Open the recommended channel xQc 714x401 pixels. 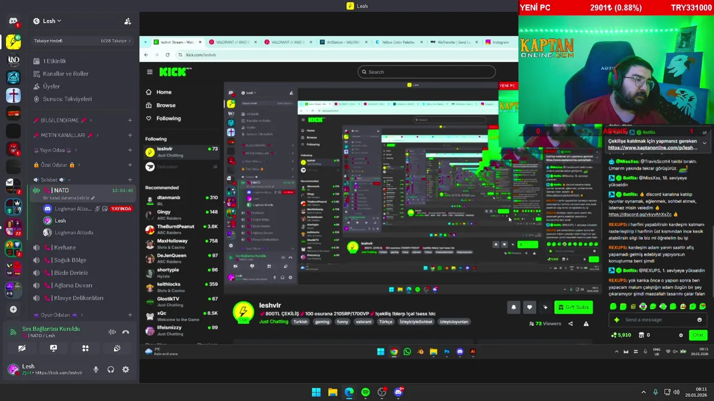coord(181,316)
